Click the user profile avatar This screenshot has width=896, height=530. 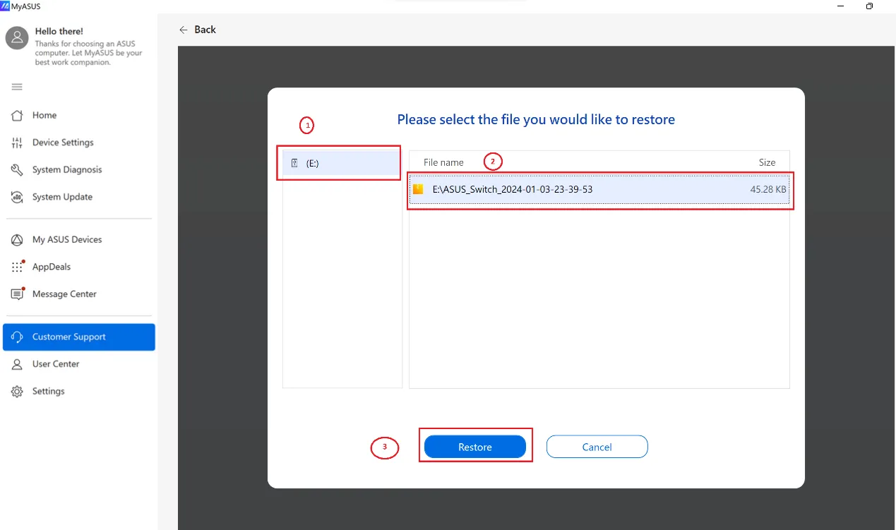coord(17,39)
